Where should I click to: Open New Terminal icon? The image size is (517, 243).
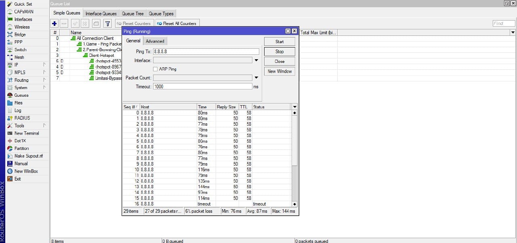10,133
